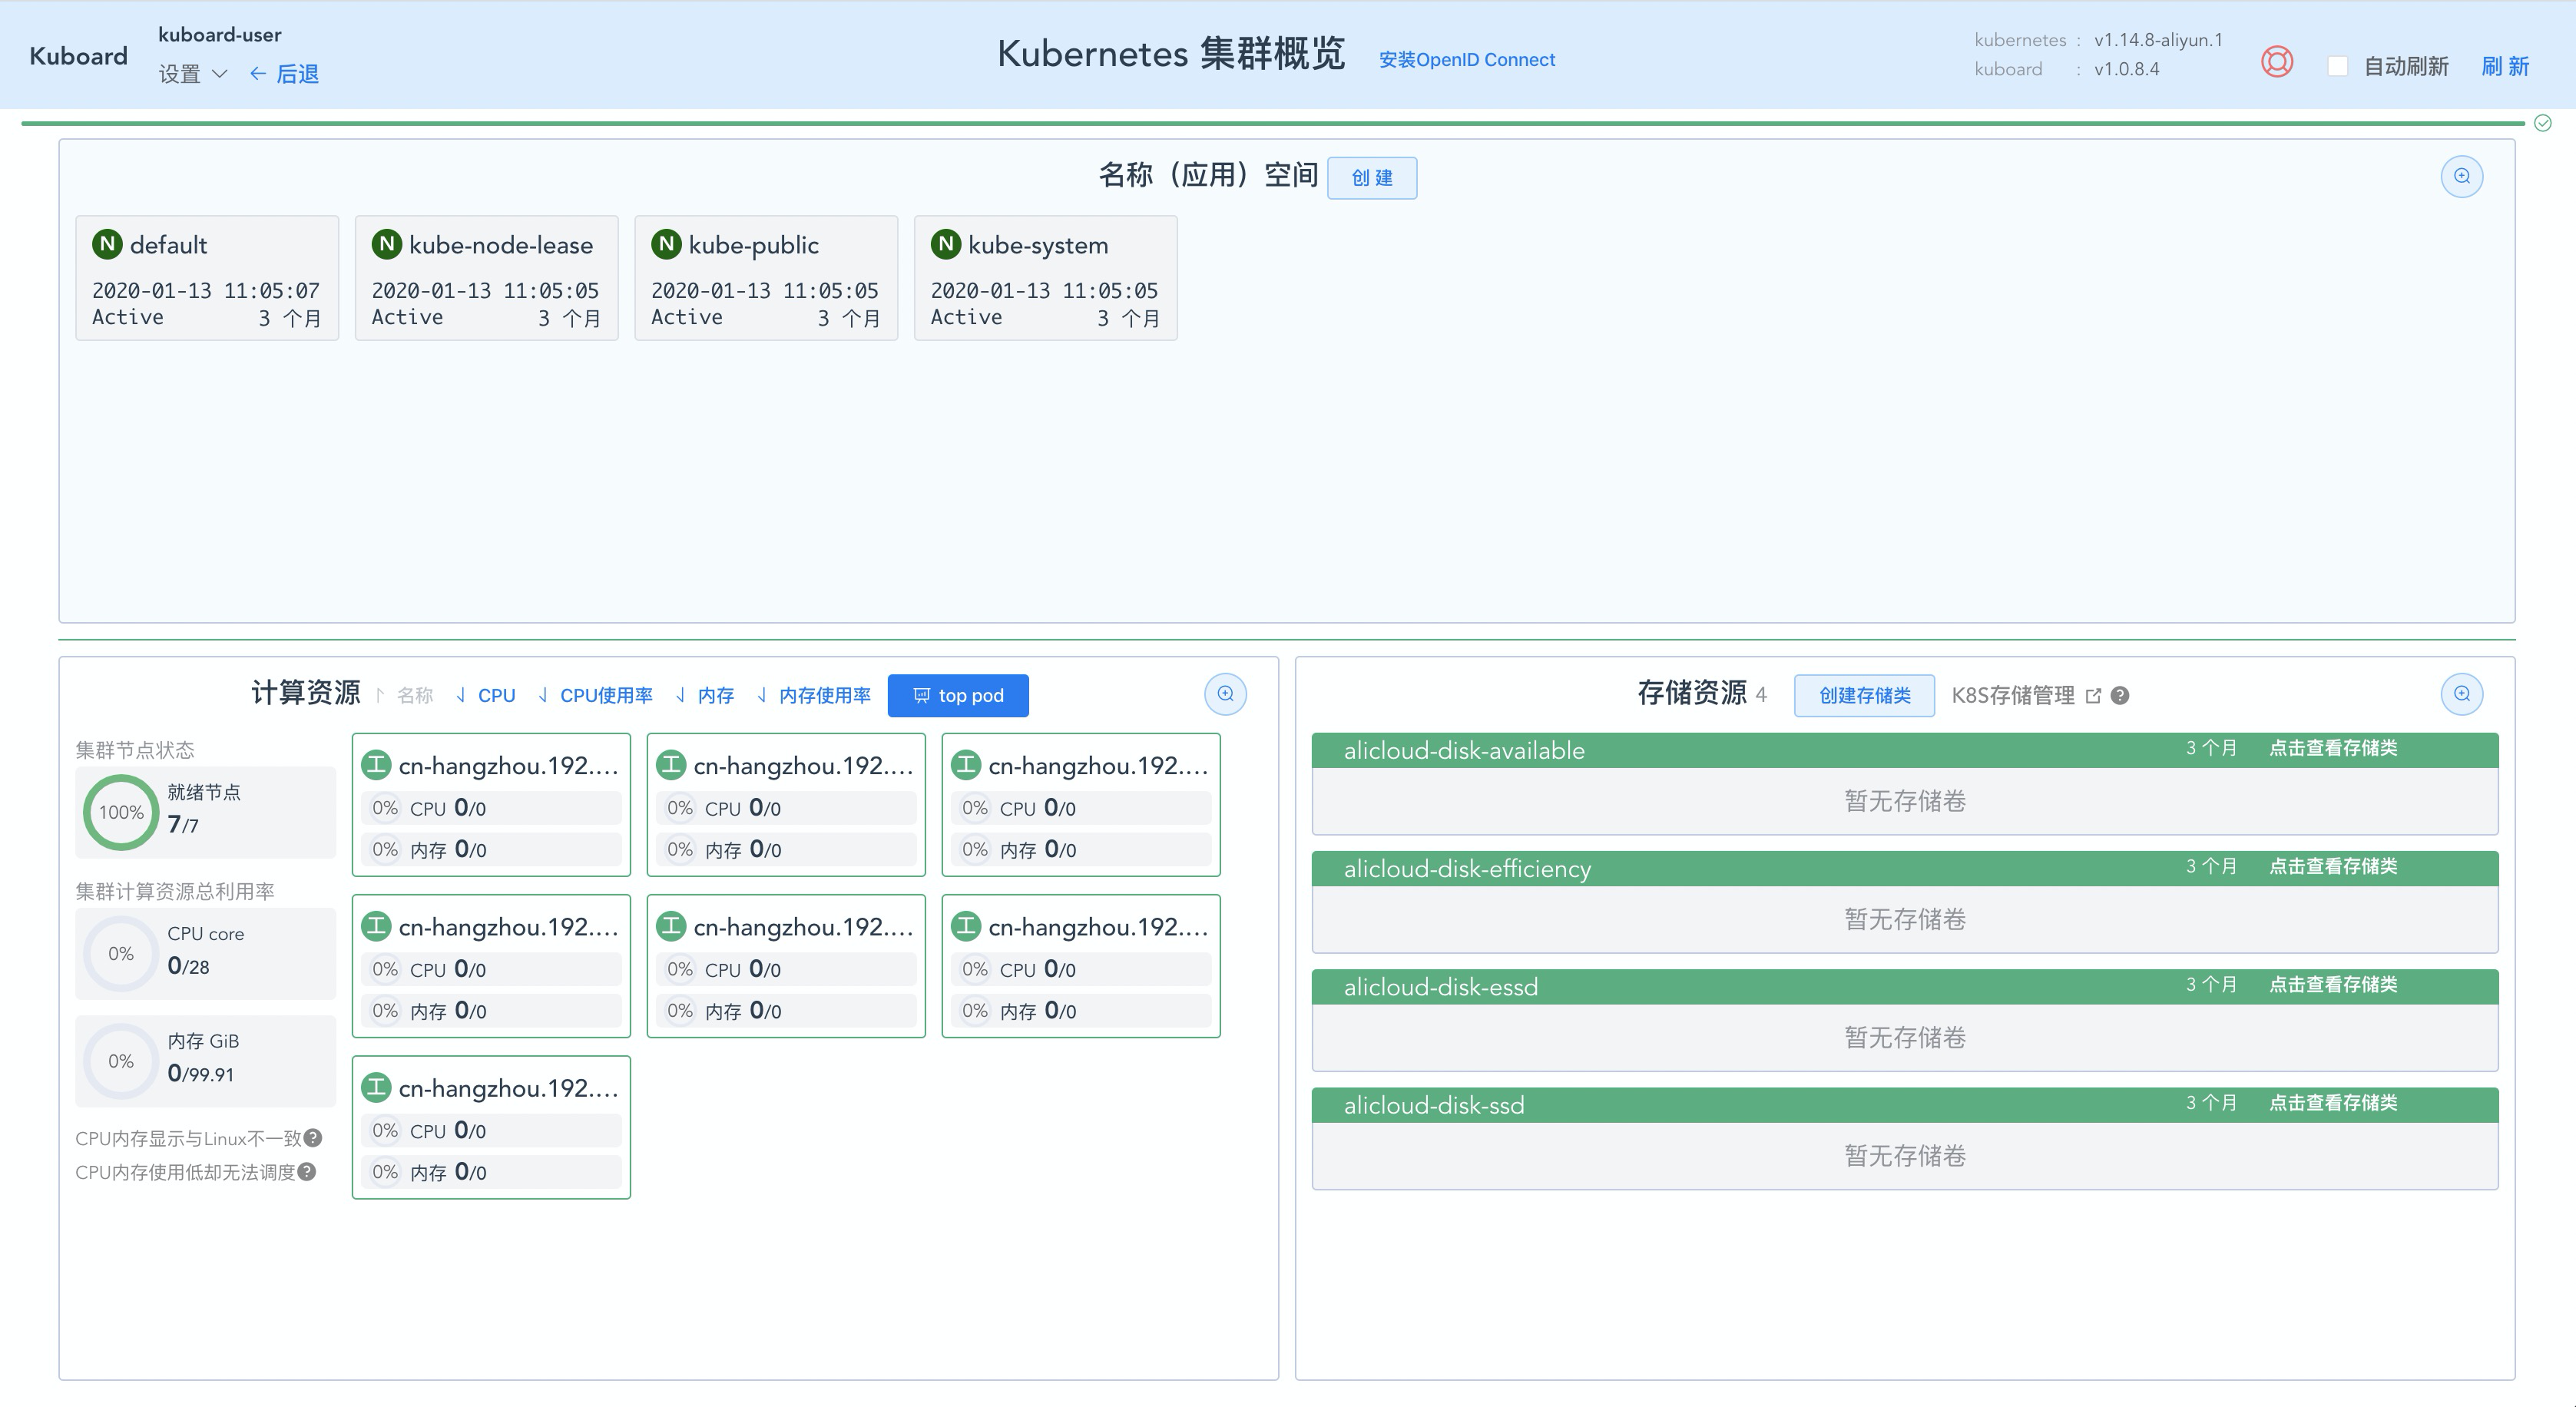Click the N icon of kube-system
Viewport: 2576px width, 1407px height.
pos(945,244)
